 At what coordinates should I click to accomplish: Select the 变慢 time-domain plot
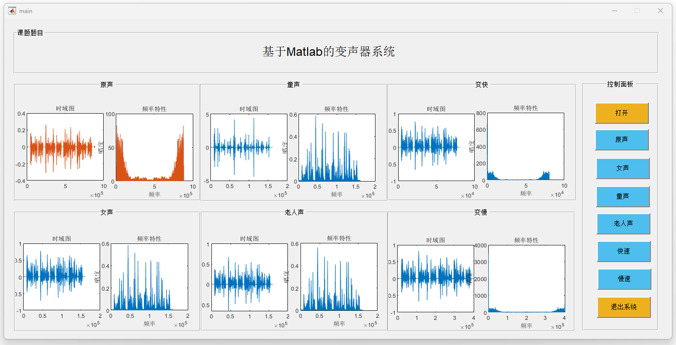[x=436, y=279]
